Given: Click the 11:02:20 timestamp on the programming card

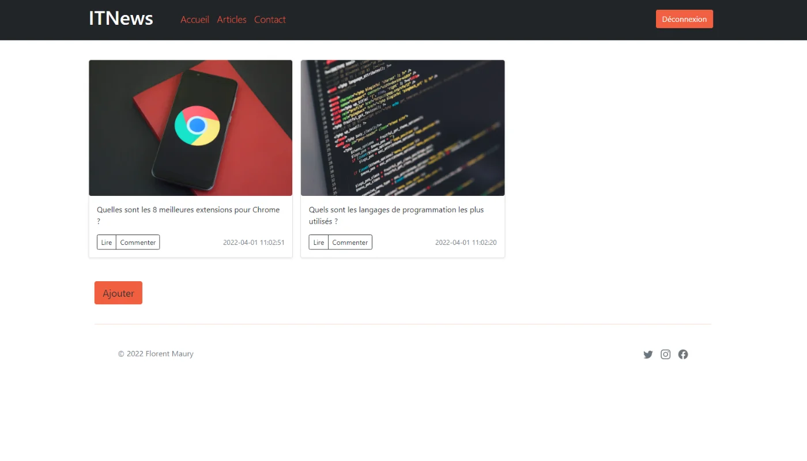Looking at the screenshot, I should pyautogui.click(x=466, y=243).
